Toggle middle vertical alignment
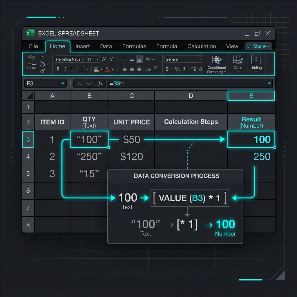This screenshot has width=297, height=297. (132, 59)
